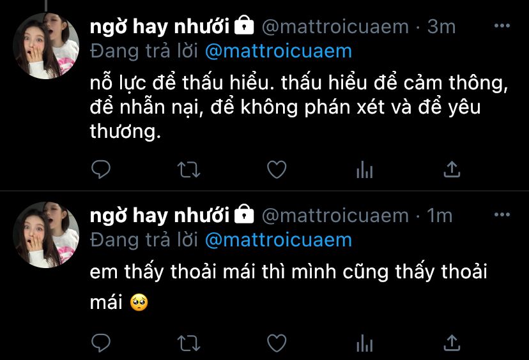Open the 'ngờ hay nhưới' display name on the first tweet
The height and width of the screenshot is (360, 529).
[x=160, y=27]
